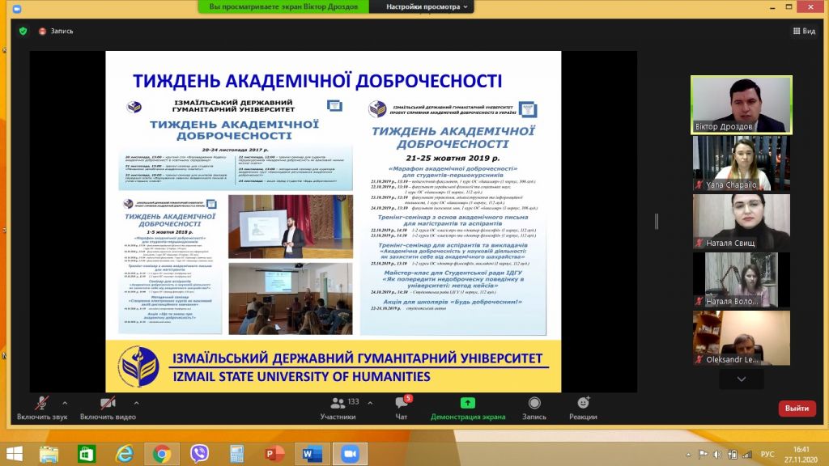Open the Реакции reactions menu
Image resolution: width=829 pixels, height=466 pixels.
[x=583, y=408]
